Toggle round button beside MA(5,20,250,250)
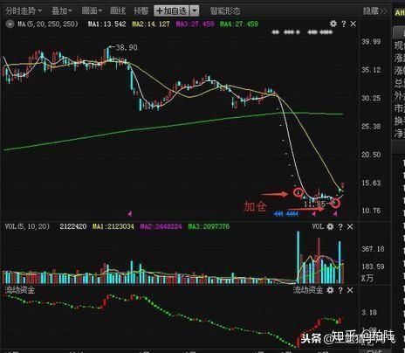 click(10, 24)
